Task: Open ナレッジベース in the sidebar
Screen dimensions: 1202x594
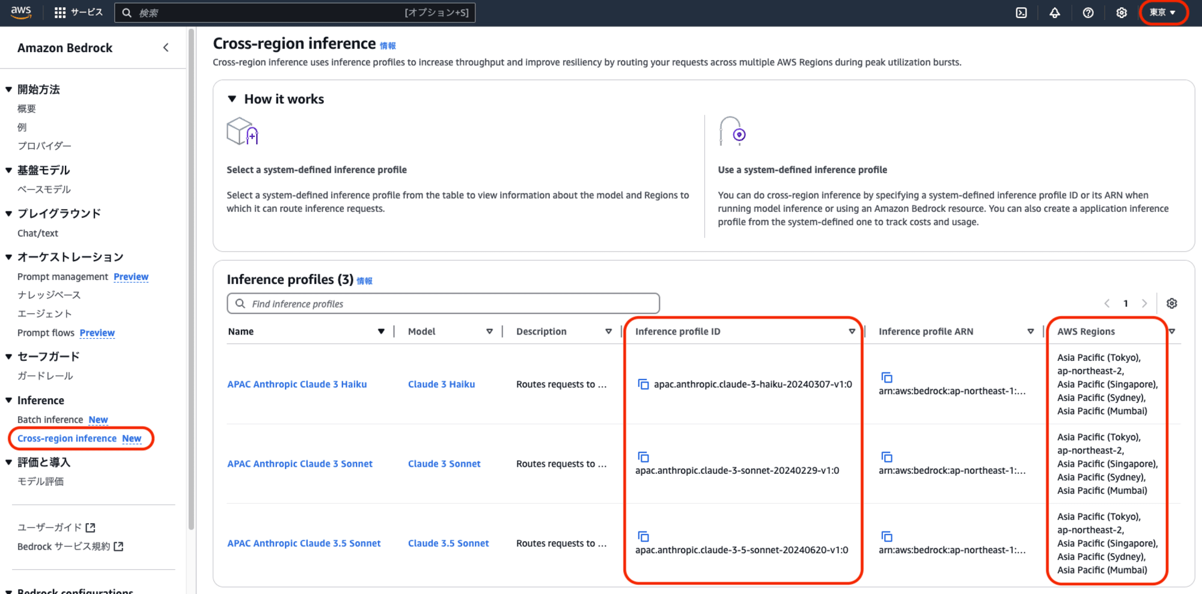Action: pos(49,295)
